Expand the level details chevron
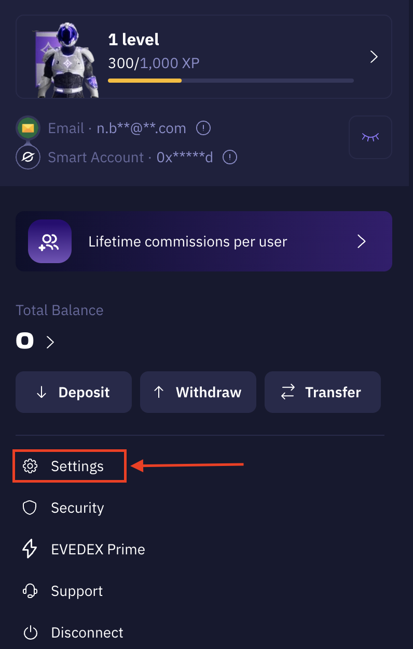The image size is (413, 649). (374, 57)
